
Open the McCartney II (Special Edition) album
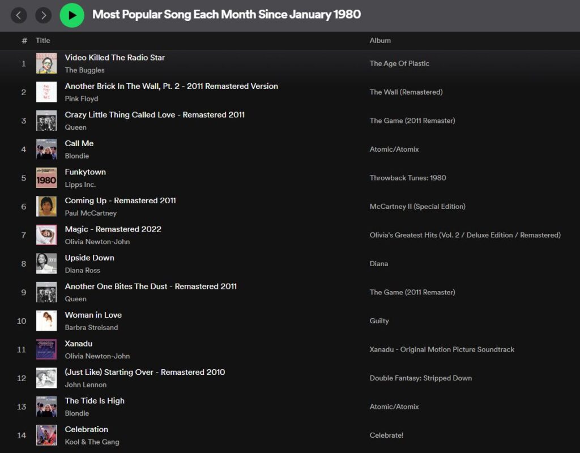[417, 207]
